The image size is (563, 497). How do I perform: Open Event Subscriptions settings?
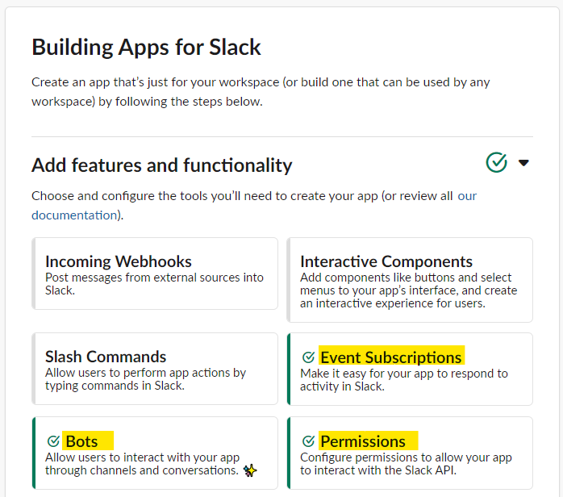tap(410, 370)
